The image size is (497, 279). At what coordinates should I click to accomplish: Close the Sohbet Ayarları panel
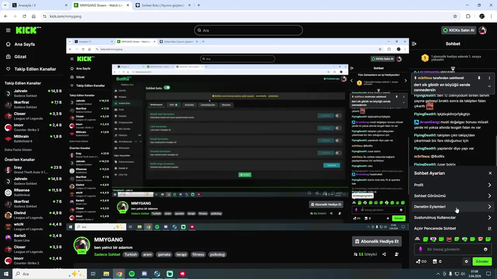pos(490,173)
